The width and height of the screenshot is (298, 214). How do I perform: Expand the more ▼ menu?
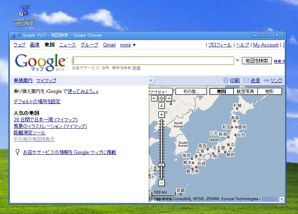click(128, 45)
